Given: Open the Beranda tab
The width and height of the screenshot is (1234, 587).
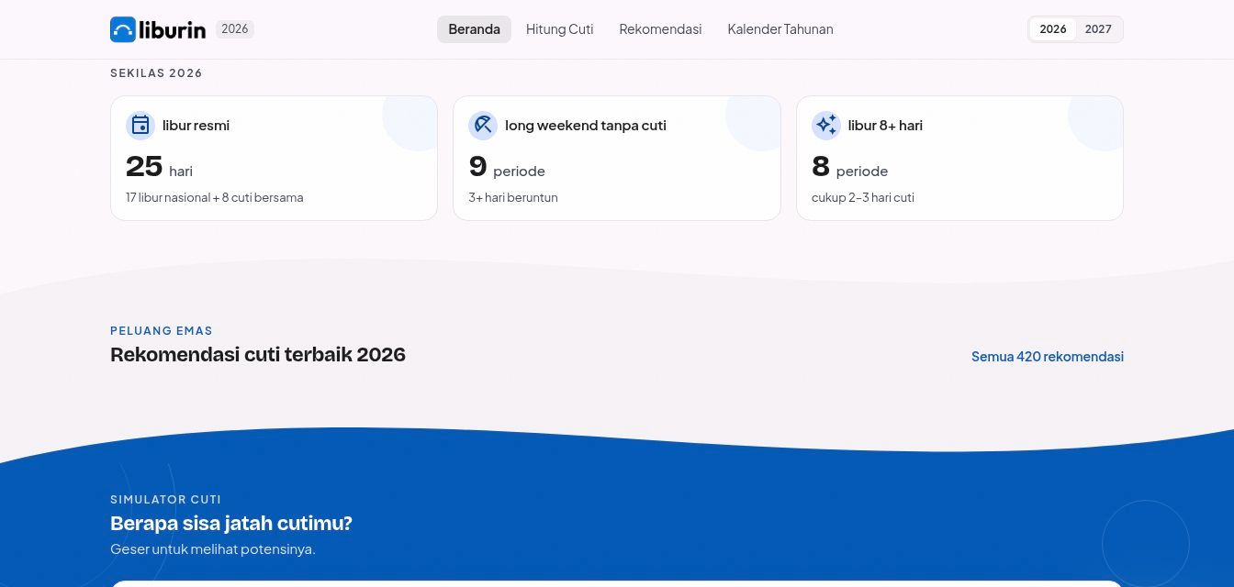Looking at the screenshot, I should coord(474,29).
